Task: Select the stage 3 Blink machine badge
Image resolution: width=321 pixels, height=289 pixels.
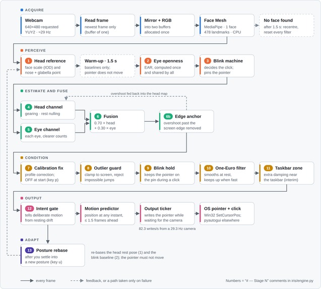Action: [208, 61]
